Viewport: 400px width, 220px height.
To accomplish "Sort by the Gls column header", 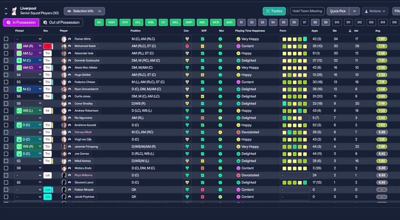I will [x=335, y=31].
